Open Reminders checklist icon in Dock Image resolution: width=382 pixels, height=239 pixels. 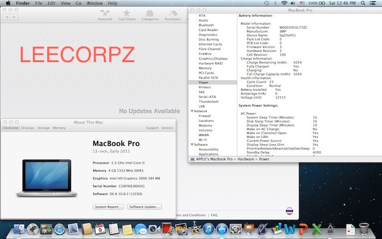coord(113,229)
